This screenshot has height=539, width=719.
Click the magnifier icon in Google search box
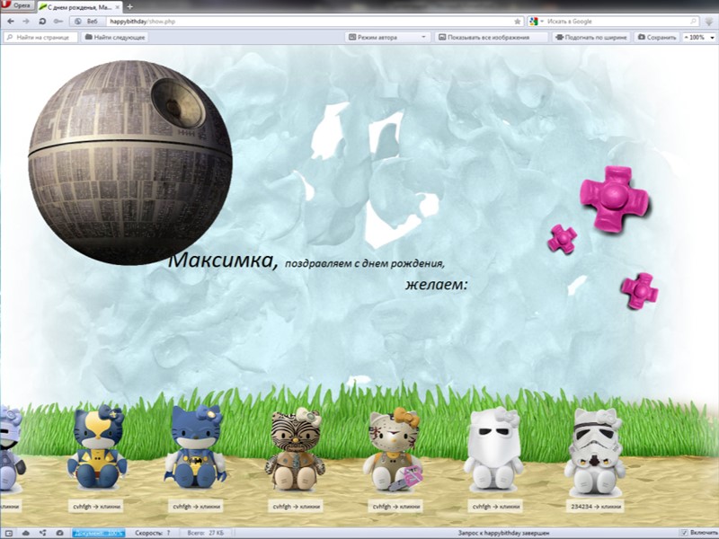point(693,21)
